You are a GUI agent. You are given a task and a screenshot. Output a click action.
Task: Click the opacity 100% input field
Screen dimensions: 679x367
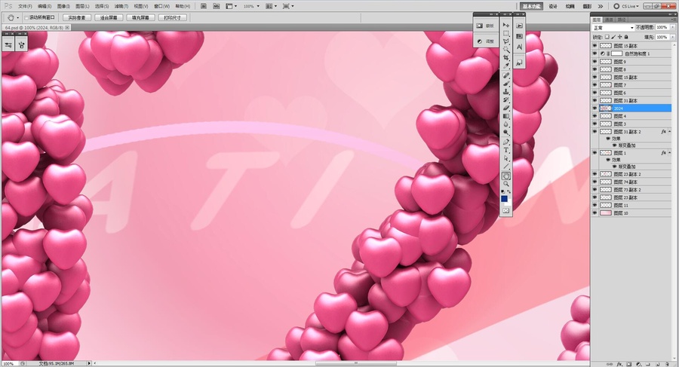tap(662, 27)
